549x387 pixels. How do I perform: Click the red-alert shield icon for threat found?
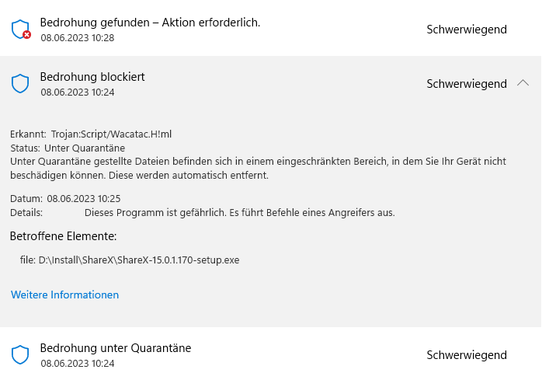(21, 29)
